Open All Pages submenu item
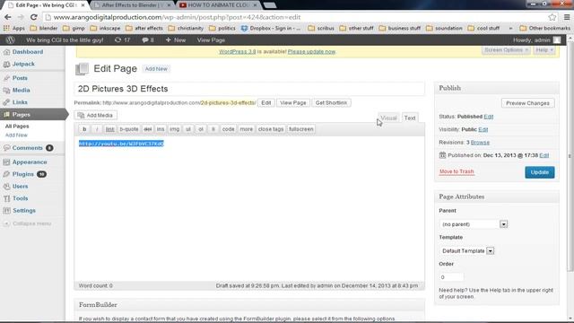 [17, 126]
